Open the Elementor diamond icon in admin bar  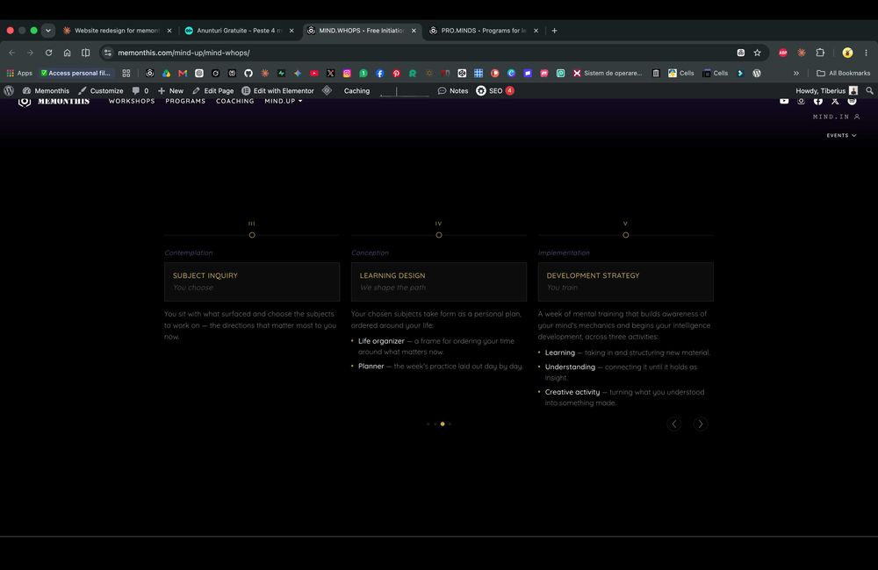point(327,90)
